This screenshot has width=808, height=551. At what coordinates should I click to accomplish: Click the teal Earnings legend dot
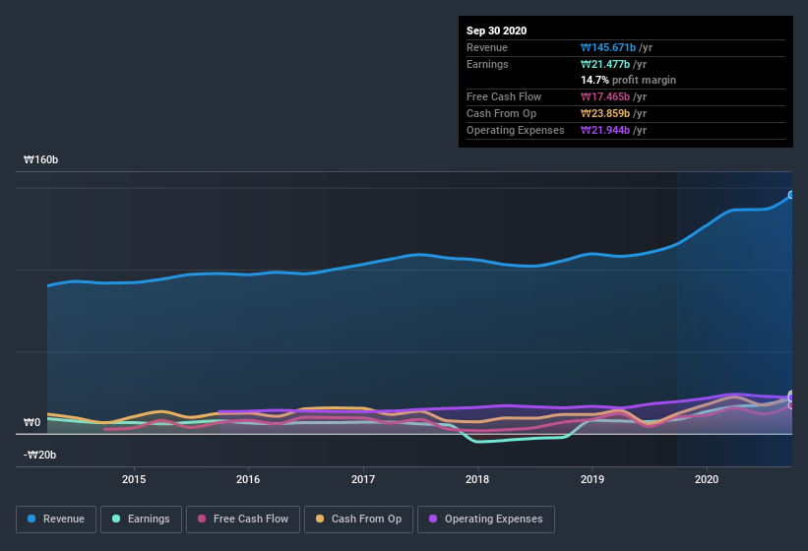(x=117, y=519)
